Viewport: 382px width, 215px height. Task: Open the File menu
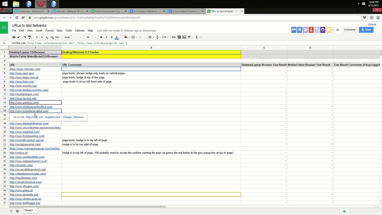(14, 30)
